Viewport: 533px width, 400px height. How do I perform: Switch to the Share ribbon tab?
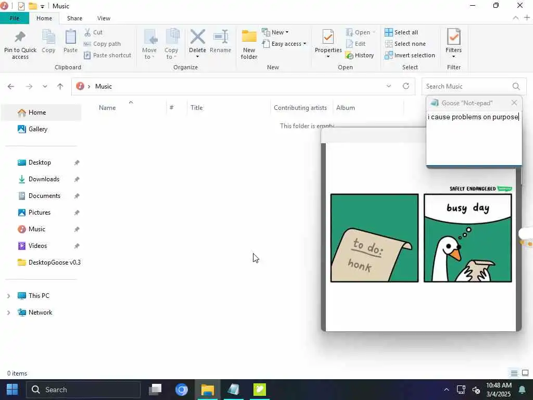pos(74,18)
